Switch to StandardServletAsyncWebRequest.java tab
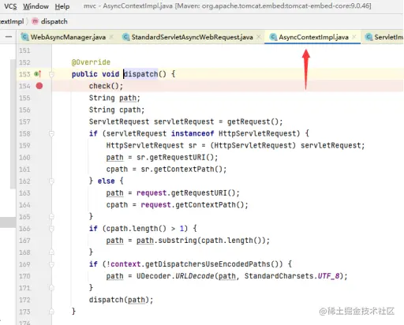 [192, 37]
